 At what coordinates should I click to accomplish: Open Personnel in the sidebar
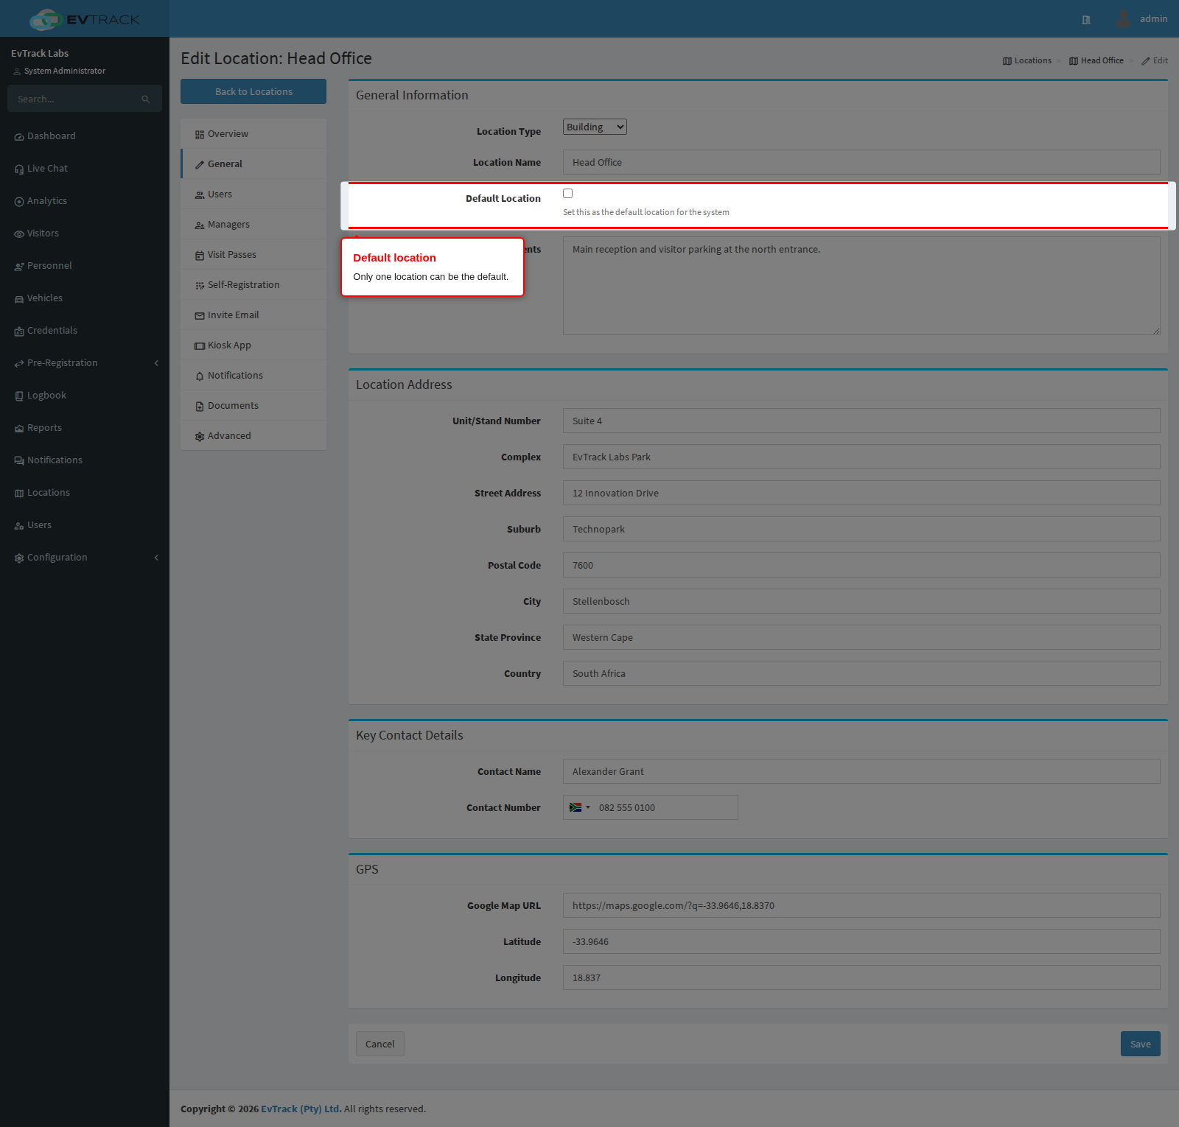pyautogui.click(x=85, y=266)
